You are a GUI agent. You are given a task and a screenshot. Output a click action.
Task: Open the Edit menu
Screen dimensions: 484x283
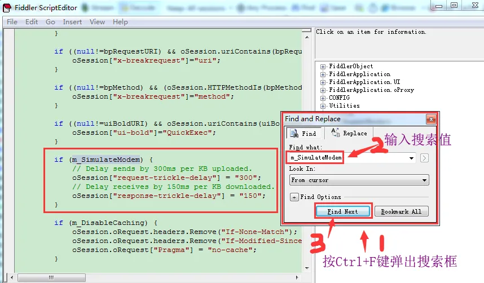click(32, 22)
